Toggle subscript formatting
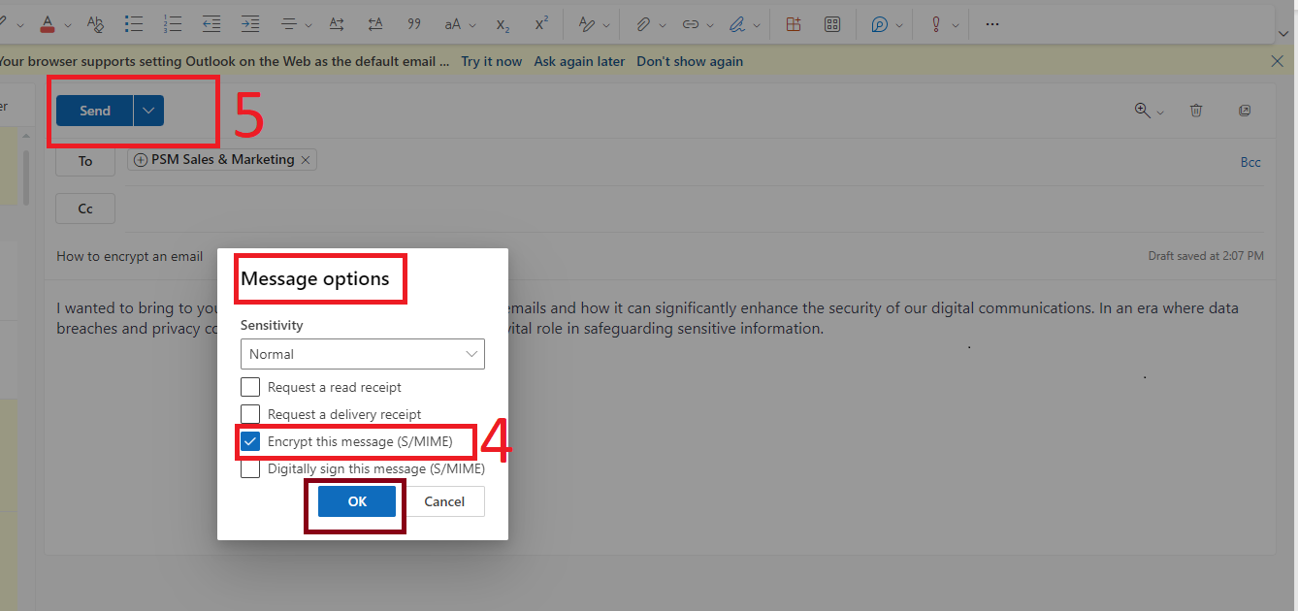The width and height of the screenshot is (1298, 611). [x=502, y=23]
